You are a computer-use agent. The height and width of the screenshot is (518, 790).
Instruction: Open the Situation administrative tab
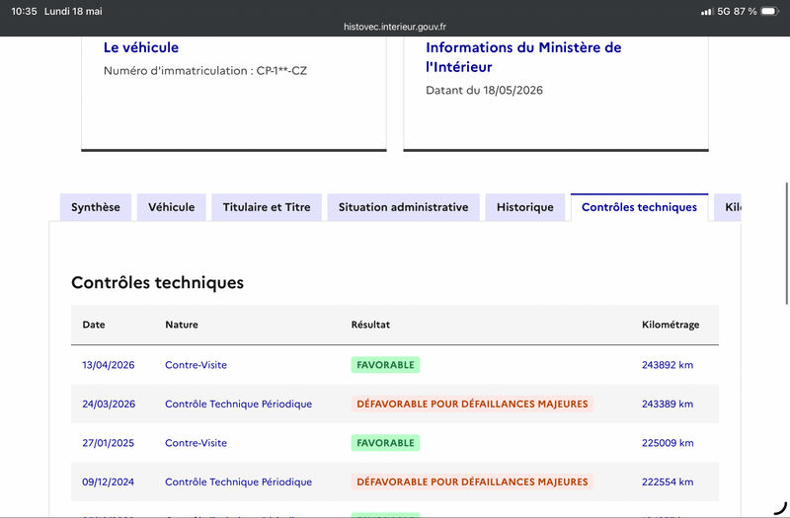pyautogui.click(x=403, y=207)
